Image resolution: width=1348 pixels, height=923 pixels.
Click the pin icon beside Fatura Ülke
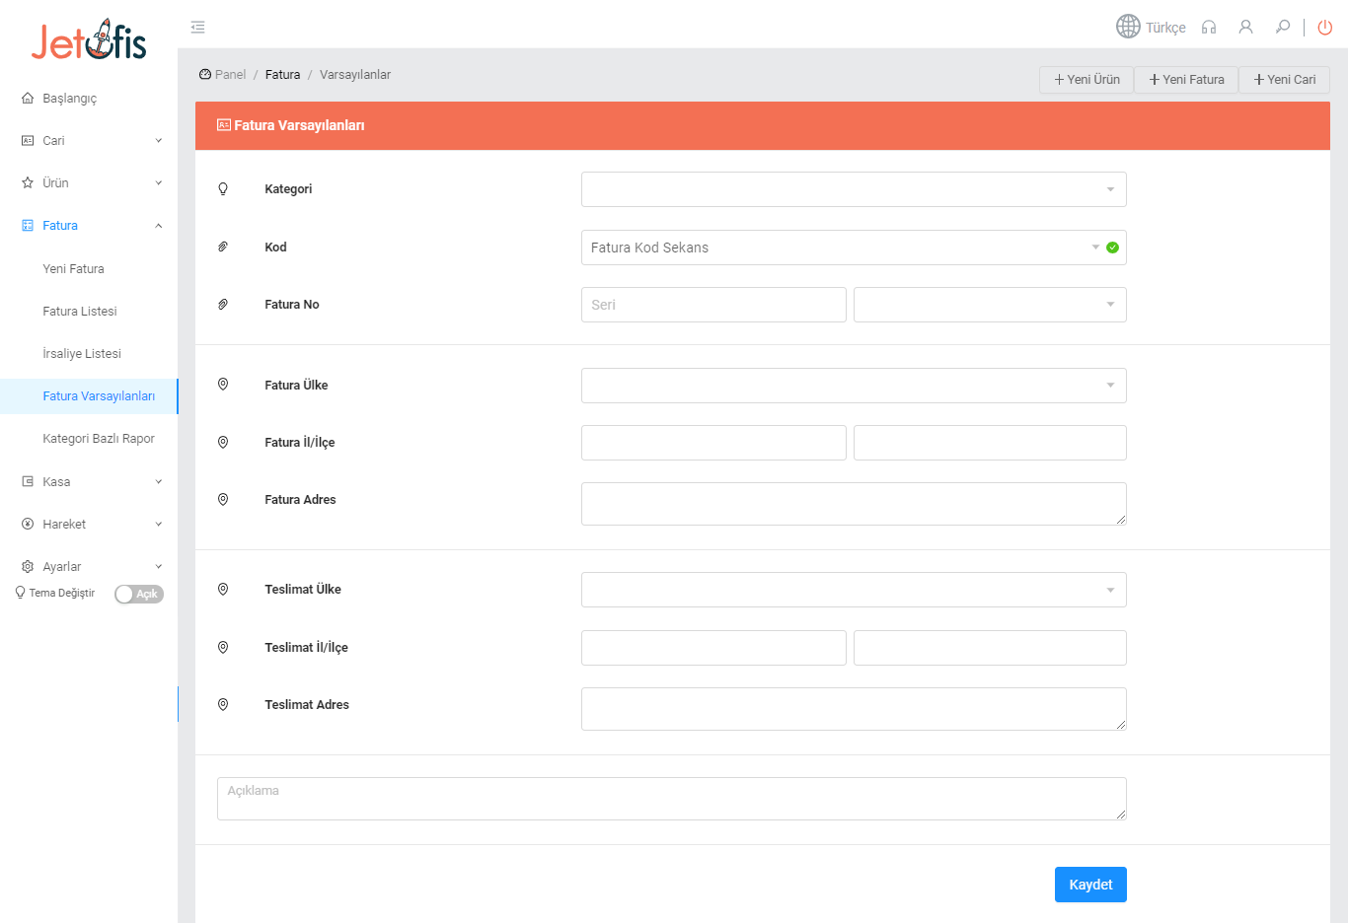click(x=223, y=385)
